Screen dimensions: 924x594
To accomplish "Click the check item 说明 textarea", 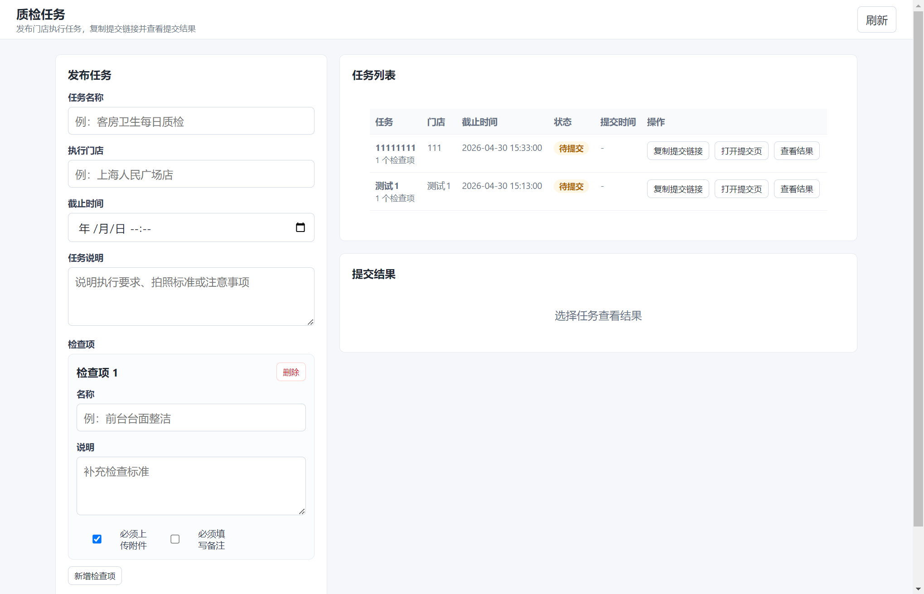I will pos(191,486).
